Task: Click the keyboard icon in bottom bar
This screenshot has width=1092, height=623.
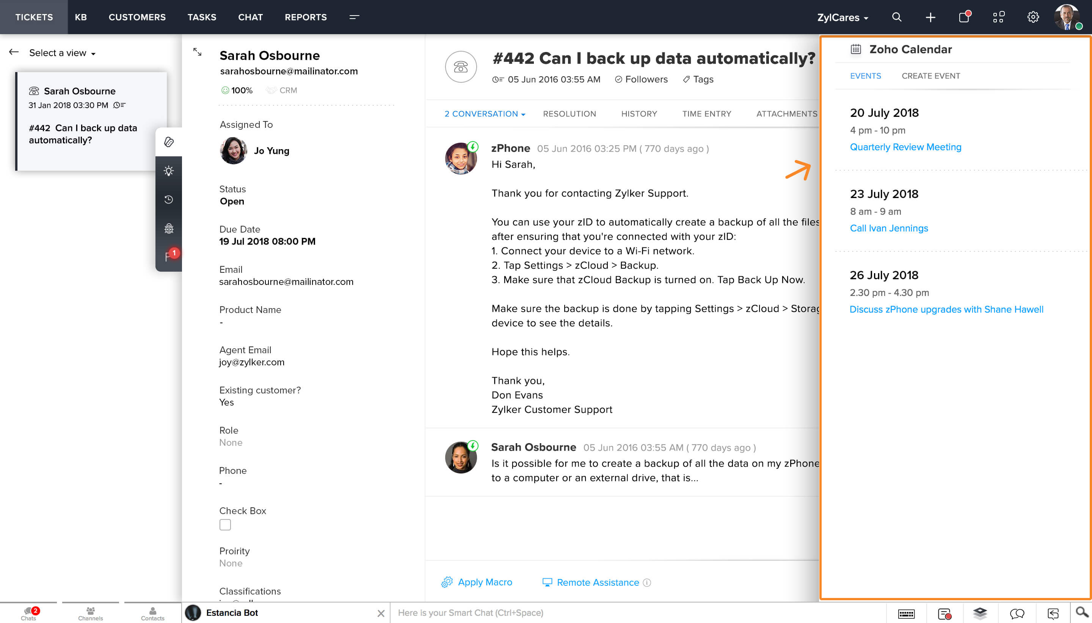Action: [906, 614]
